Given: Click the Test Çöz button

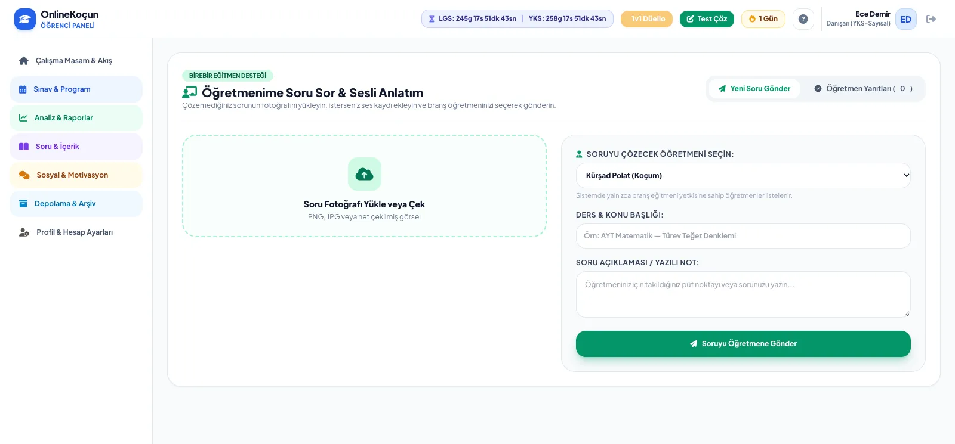Looking at the screenshot, I should 707,19.
